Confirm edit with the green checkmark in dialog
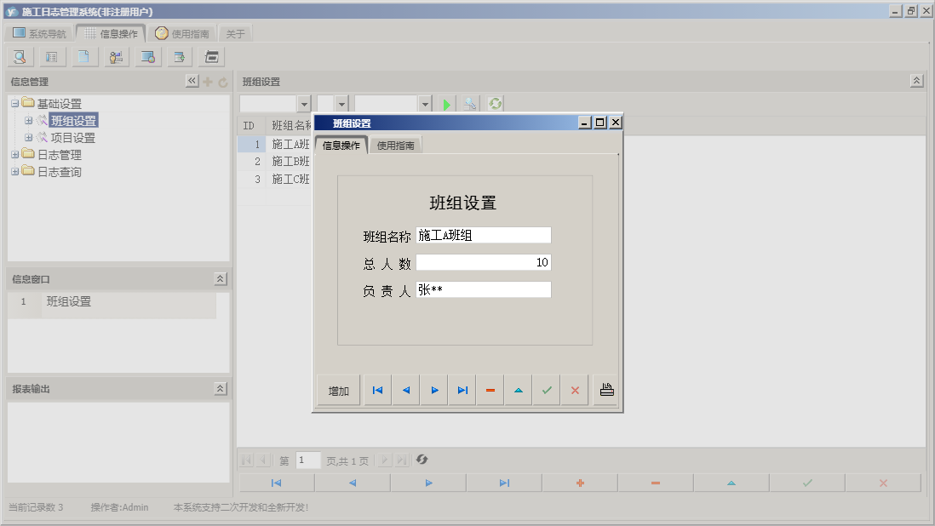935x526 pixels. tap(547, 390)
